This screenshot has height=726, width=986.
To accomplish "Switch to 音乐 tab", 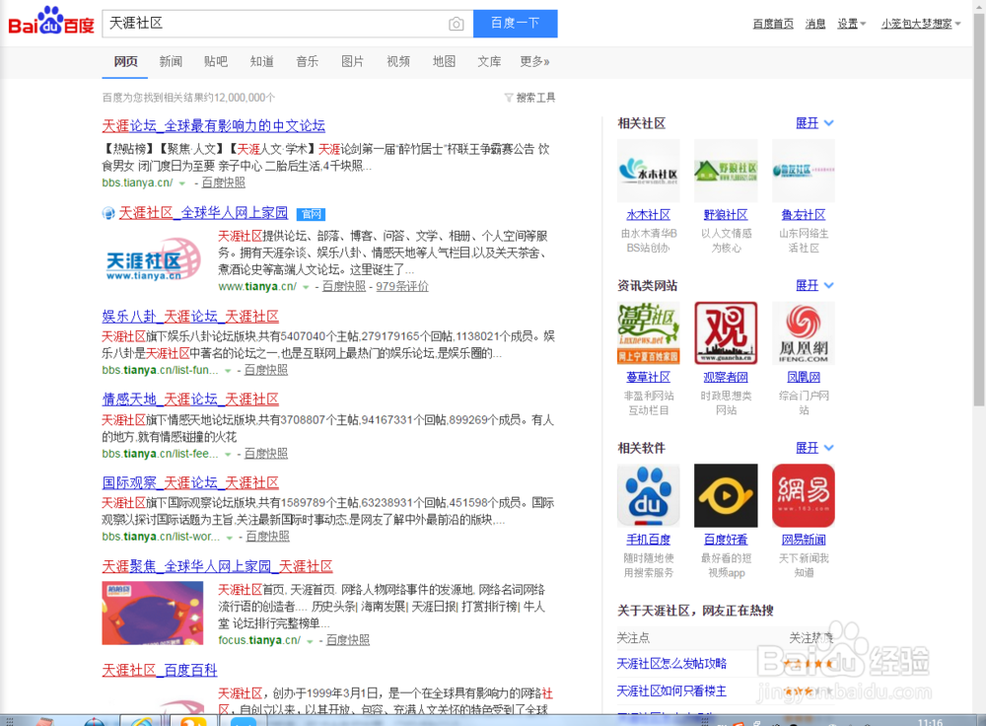I will 307,62.
